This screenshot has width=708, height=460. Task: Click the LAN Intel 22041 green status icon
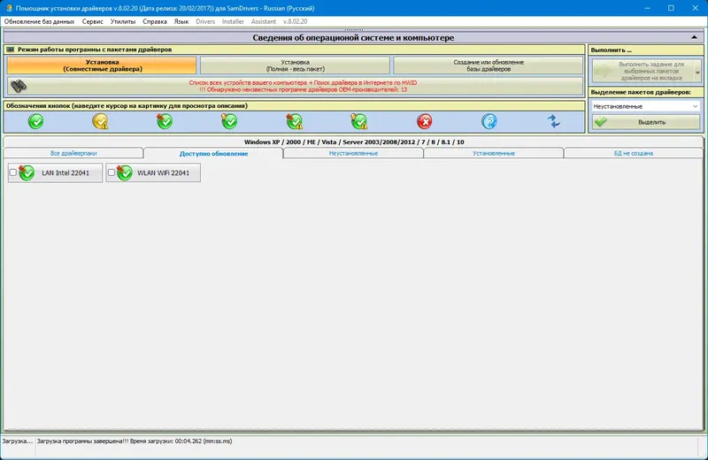tap(27, 172)
